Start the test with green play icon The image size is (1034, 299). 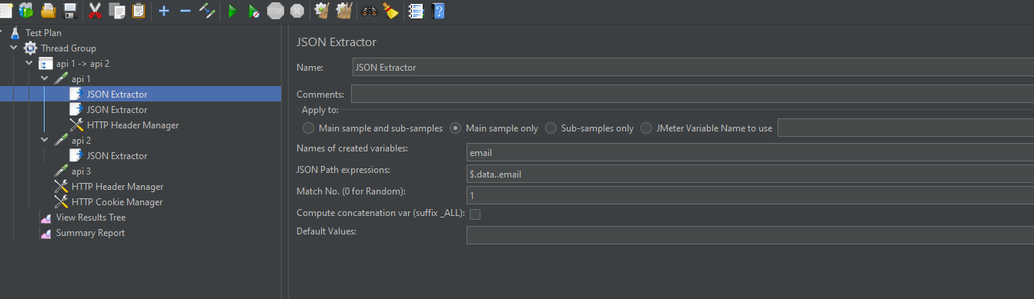pyautogui.click(x=232, y=11)
